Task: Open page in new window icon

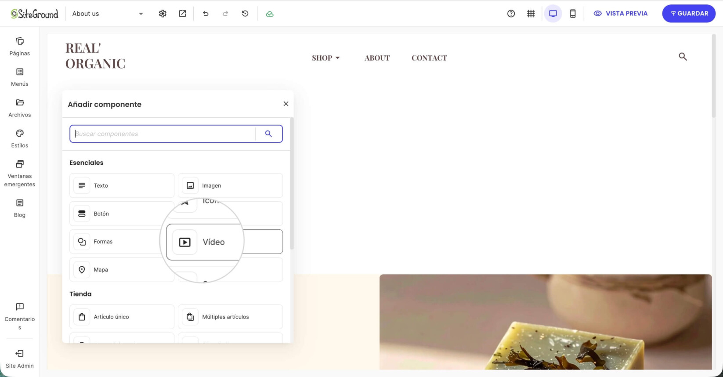Action: [x=182, y=14]
